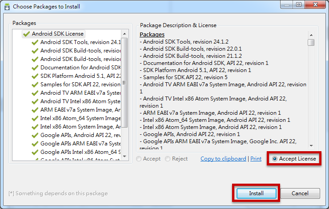The height and width of the screenshot is (209, 329).
Task: Click the Android SDK Manager title bar icon
Action: 7,7
